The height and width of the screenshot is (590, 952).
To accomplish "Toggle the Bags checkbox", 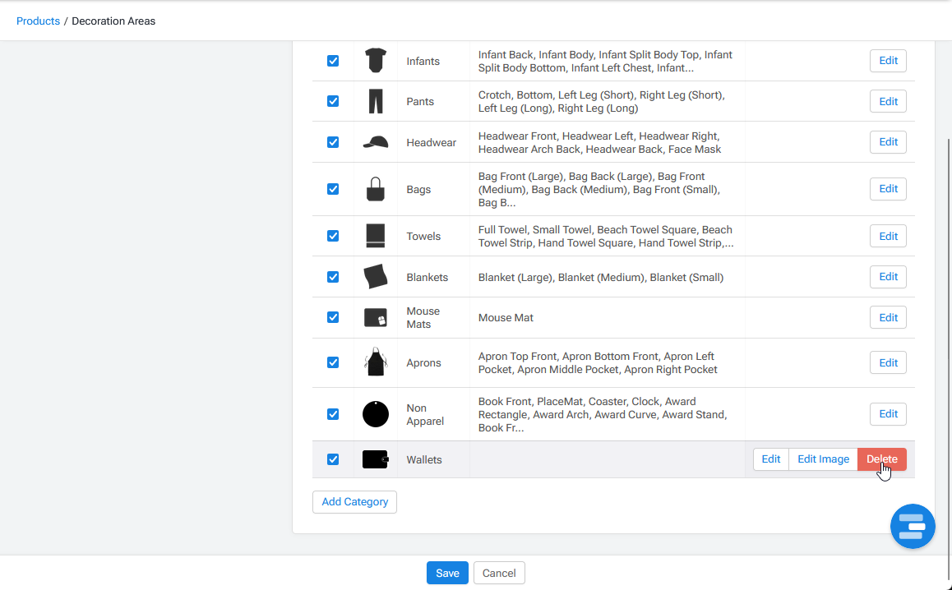I will pyautogui.click(x=333, y=189).
